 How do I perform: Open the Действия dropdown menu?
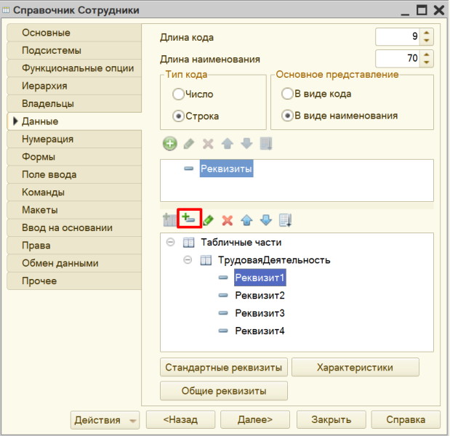coord(105,420)
